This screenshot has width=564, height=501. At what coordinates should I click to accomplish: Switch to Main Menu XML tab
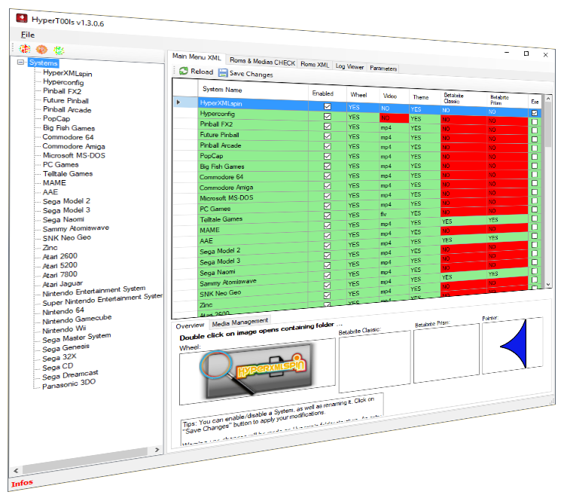(x=197, y=57)
